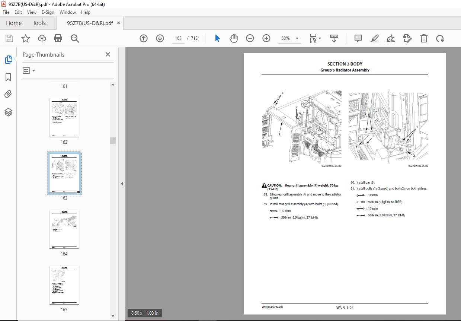Print the document via printer icon
Image resolution: width=461 pixels, height=321 pixels.
[58, 38]
